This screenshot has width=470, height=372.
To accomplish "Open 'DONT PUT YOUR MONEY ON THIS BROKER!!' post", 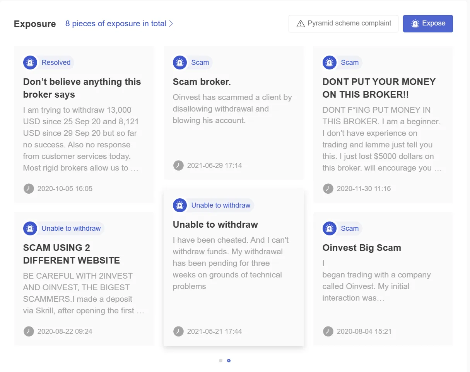I will tap(379, 88).
